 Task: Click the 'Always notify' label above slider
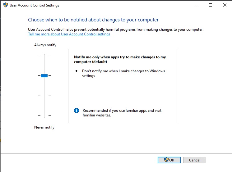click(x=45, y=45)
